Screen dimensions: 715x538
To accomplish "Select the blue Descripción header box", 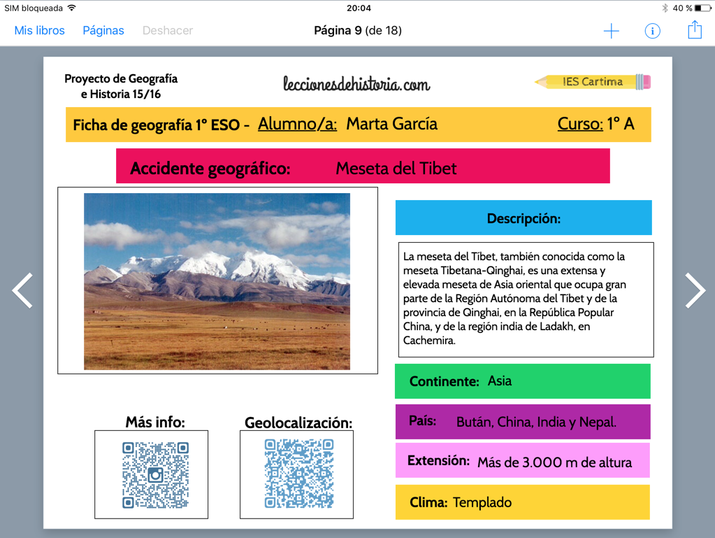I will tap(523, 218).
